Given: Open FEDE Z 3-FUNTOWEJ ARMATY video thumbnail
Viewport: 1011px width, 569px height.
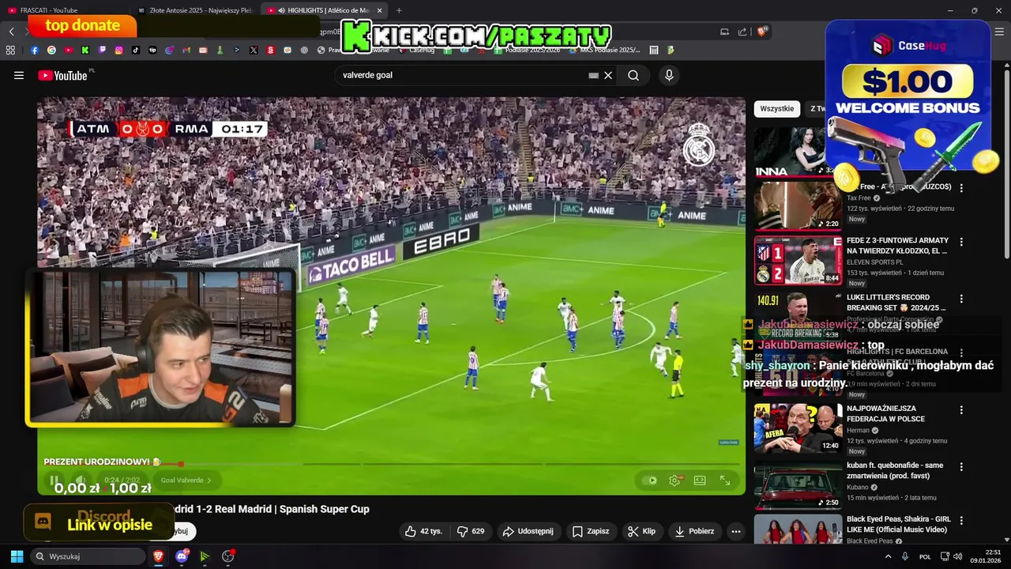Looking at the screenshot, I should coord(798,260).
